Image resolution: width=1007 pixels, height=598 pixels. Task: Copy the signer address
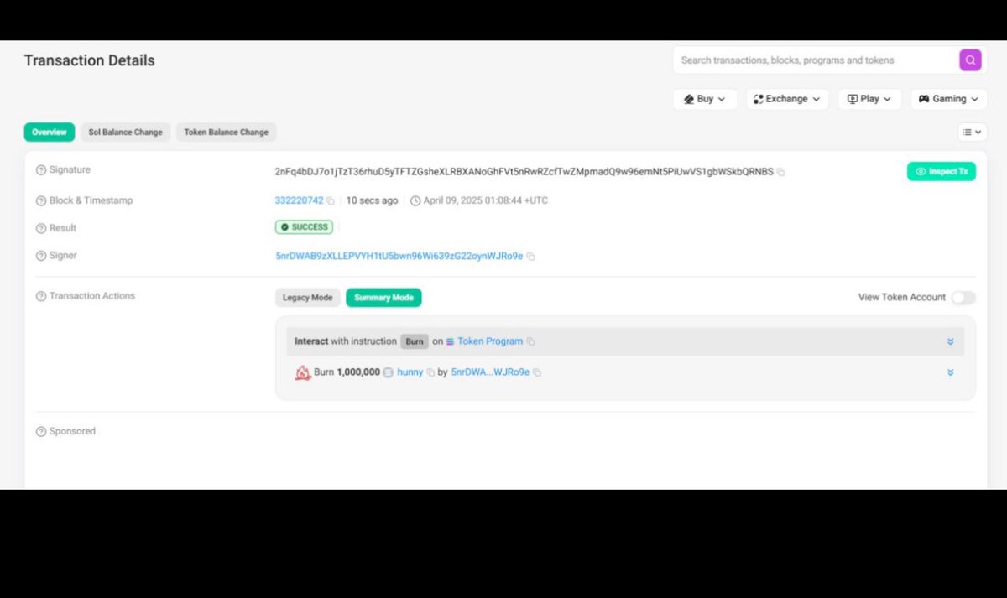(530, 257)
